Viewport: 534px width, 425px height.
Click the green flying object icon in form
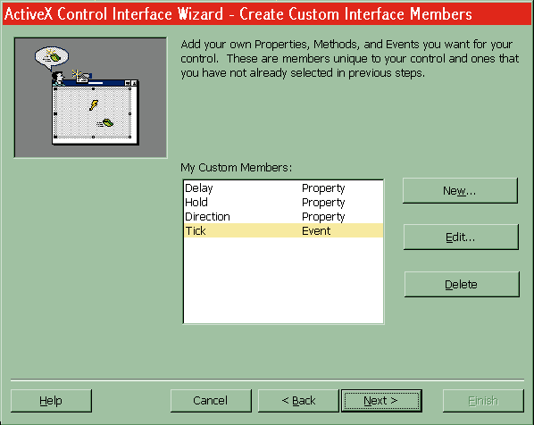pyautogui.click(x=105, y=123)
